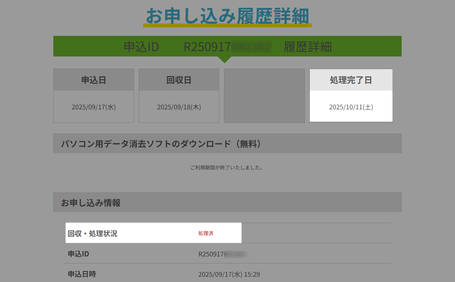This screenshot has width=455, height=282.
Task: Click the お申し込み履歴詳細 page title
Action: (227, 16)
